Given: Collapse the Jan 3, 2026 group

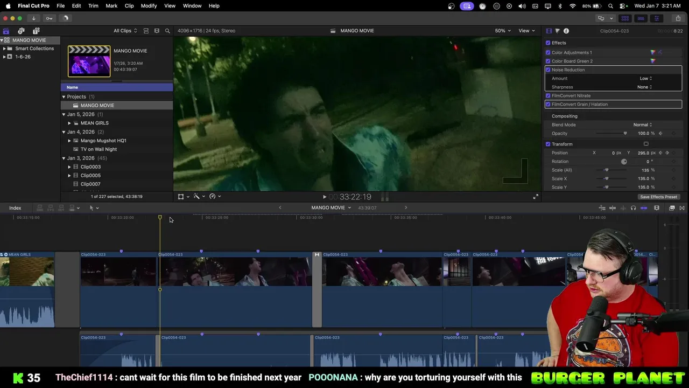Looking at the screenshot, I should click(64, 158).
